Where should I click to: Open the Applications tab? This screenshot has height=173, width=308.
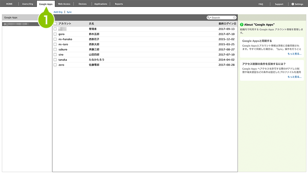pyautogui.click(x=100, y=4)
